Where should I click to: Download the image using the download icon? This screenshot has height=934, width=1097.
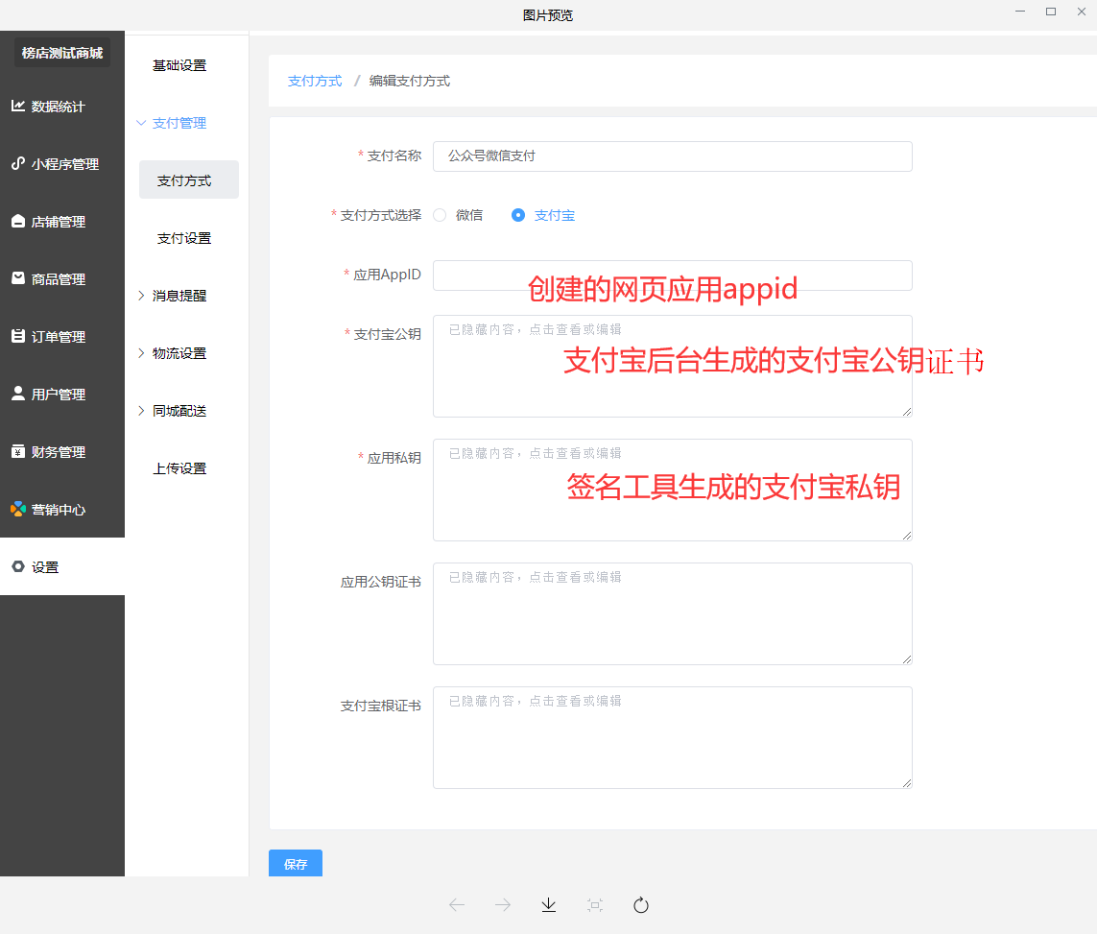click(x=549, y=905)
